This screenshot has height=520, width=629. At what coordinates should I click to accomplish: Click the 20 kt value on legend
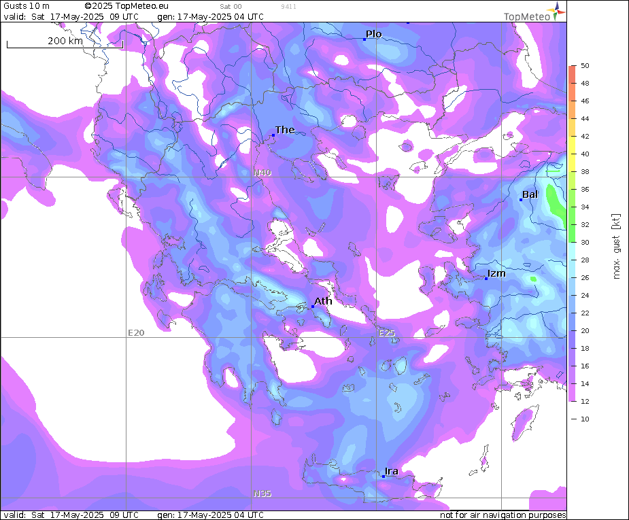[x=585, y=331]
